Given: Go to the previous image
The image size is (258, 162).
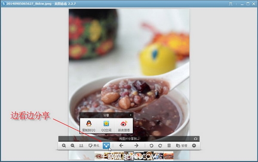Looking at the screenshot, I should tap(121, 145).
